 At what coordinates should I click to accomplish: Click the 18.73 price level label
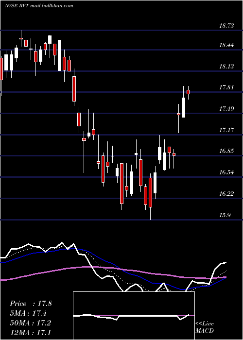226,26
